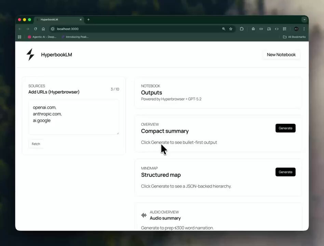This screenshot has width=324, height=246.
Task: Click 'Powered by Hyperbrowser + GPT-5.2' text
Action: (x=171, y=99)
